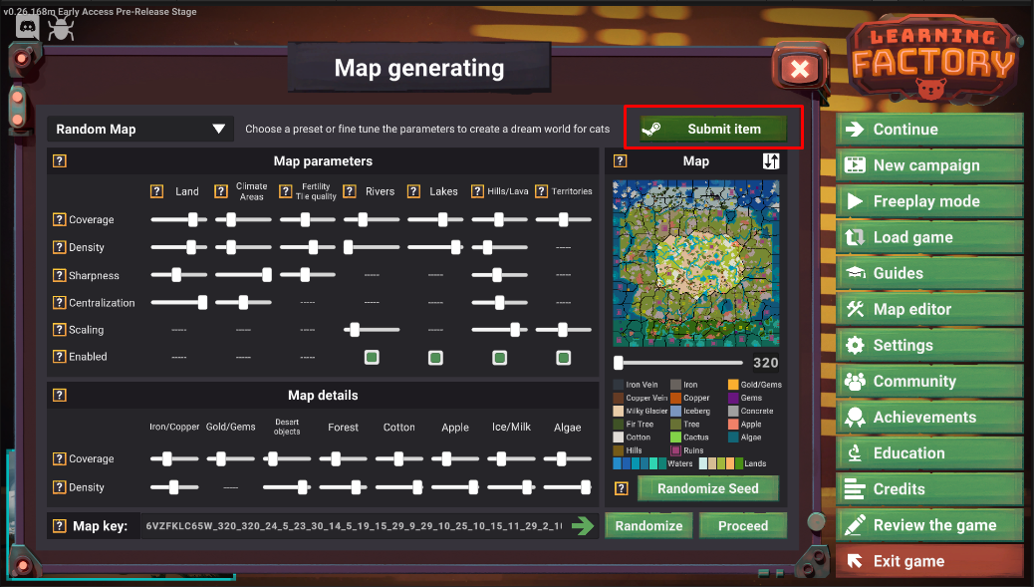Click the help icon for Land column
Viewport: 1034px width, 587px height.
156,191
